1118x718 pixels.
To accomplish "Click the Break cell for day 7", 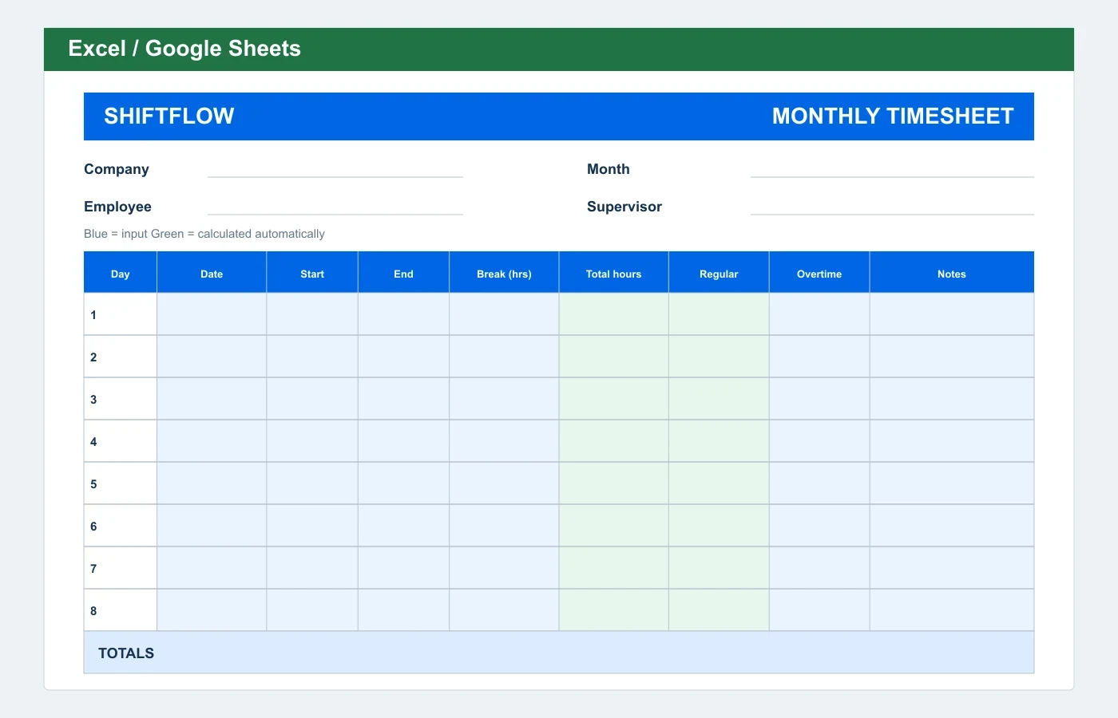I will 504,568.
